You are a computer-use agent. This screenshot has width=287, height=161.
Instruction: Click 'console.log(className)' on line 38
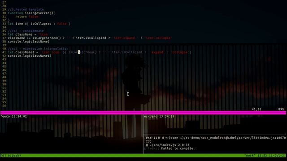[29, 42]
